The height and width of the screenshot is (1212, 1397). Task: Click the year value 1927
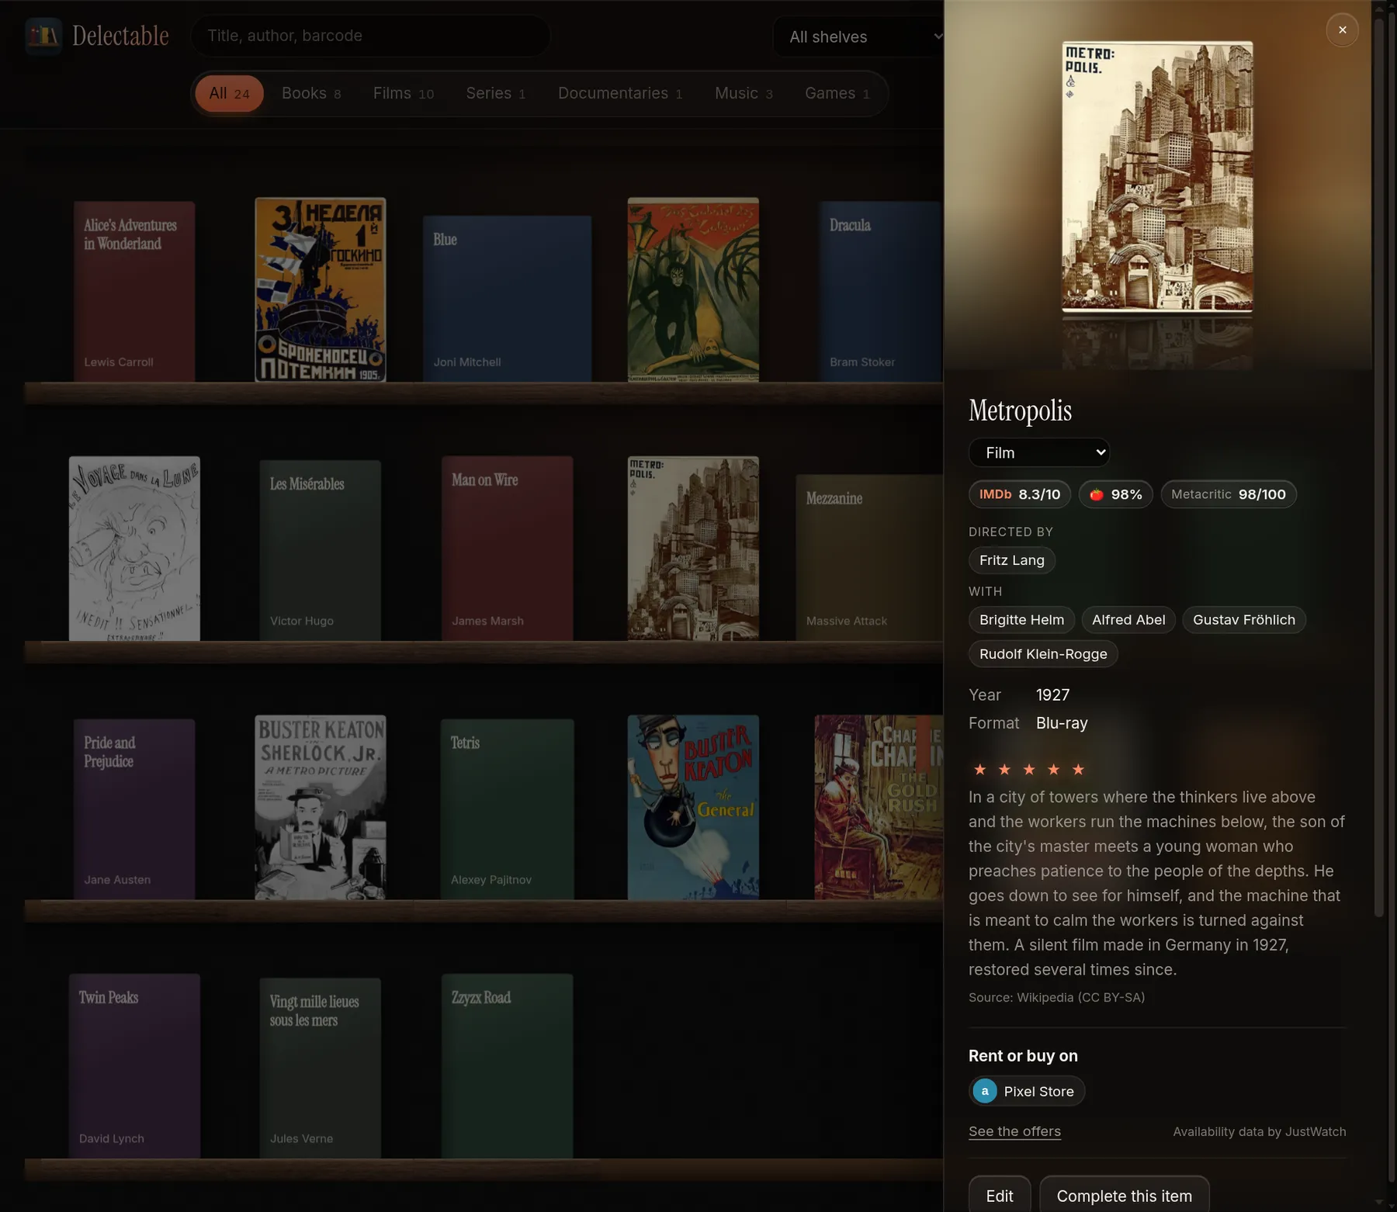[x=1053, y=695]
